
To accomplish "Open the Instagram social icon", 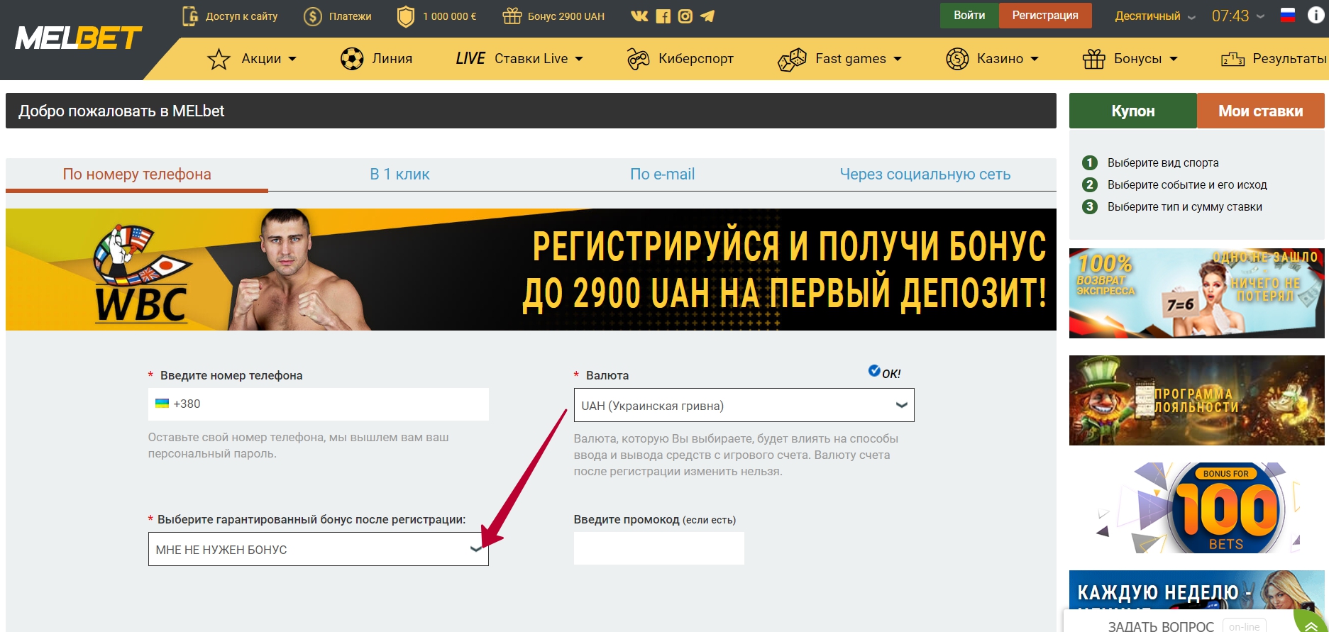I will [x=685, y=16].
